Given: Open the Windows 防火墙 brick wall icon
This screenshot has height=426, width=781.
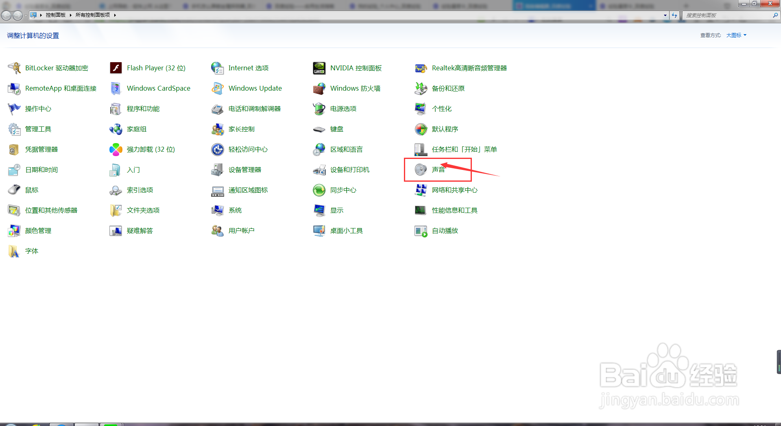Looking at the screenshot, I should (319, 88).
